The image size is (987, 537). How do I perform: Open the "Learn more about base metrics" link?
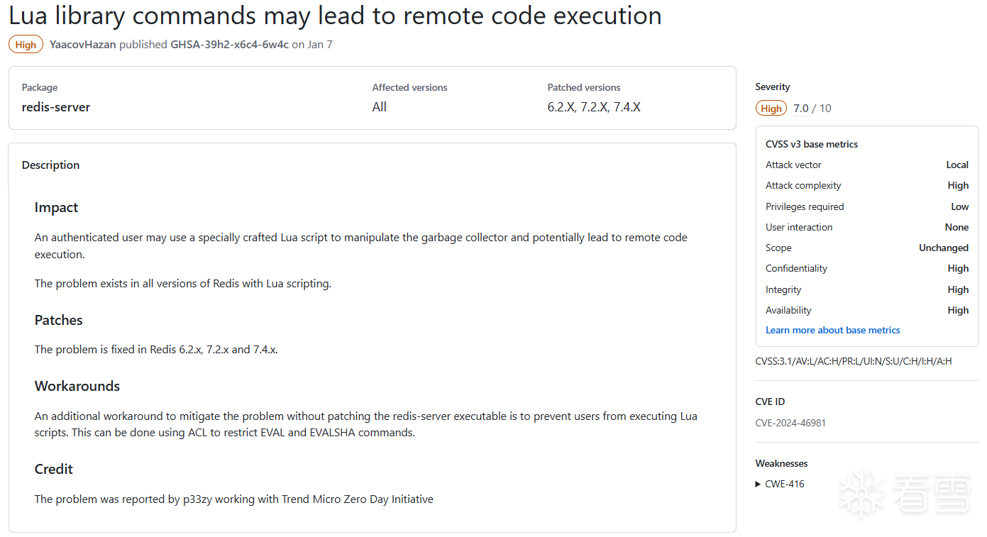click(832, 331)
